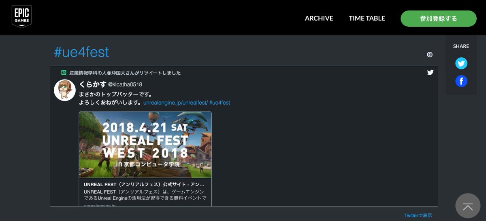The width and height of the screenshot is (486, 221).
Task: Follow the unrealengine.jp/unrealfest/ link
Action: click(x=175, y=103)
